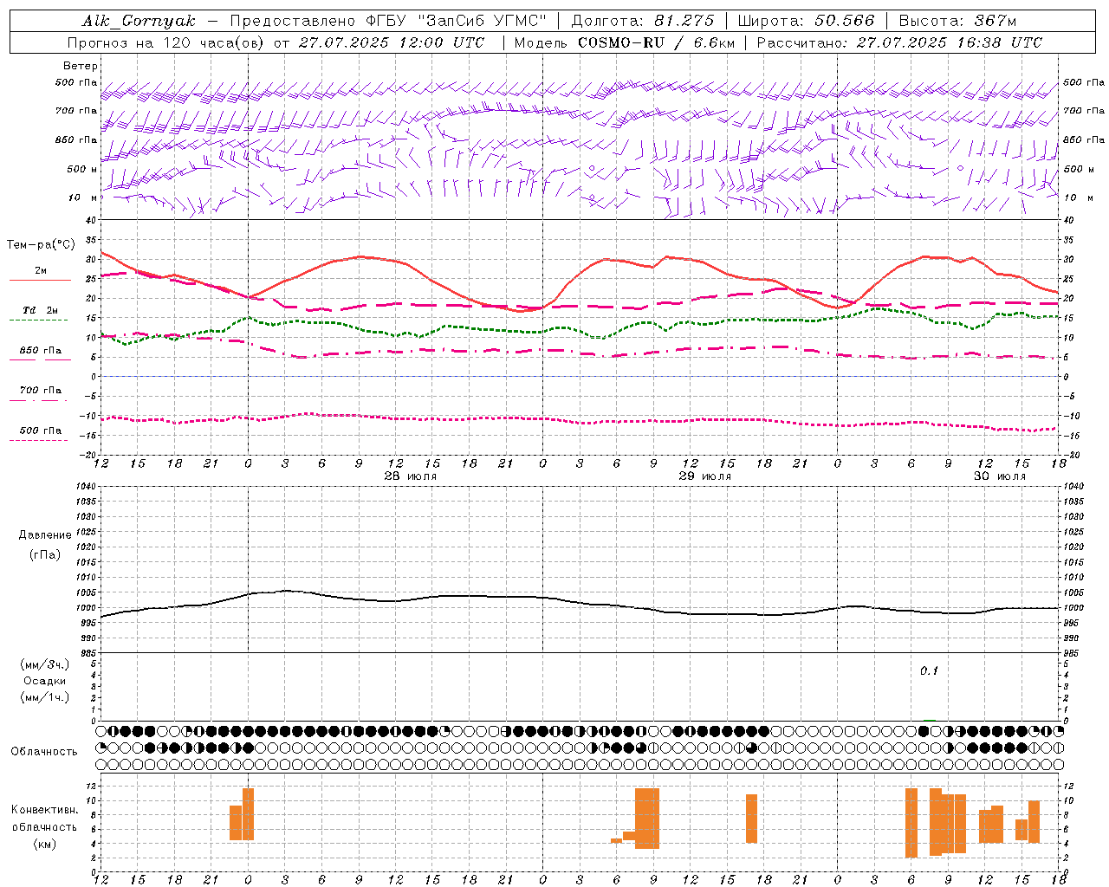The image size is (1109, 887).
Task: Click the '(мм/3ч.)' precipitation unit label
Action: (x=44, y=665)
